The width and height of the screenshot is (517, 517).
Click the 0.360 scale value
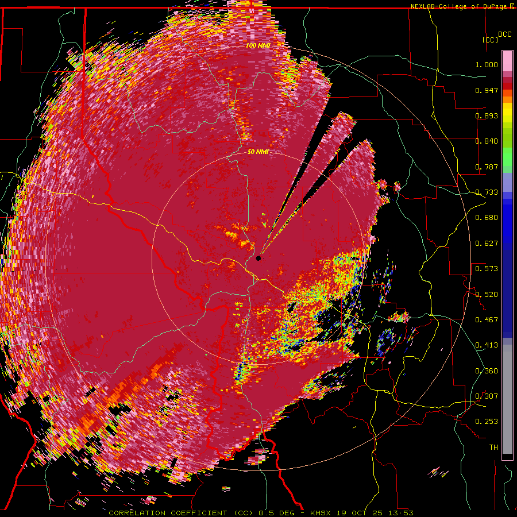[487, 371]
